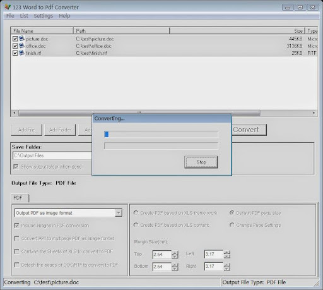Uncheck the finish.rtf checkbox
This screenshot has width=323, height=290.
coord(15,53)
